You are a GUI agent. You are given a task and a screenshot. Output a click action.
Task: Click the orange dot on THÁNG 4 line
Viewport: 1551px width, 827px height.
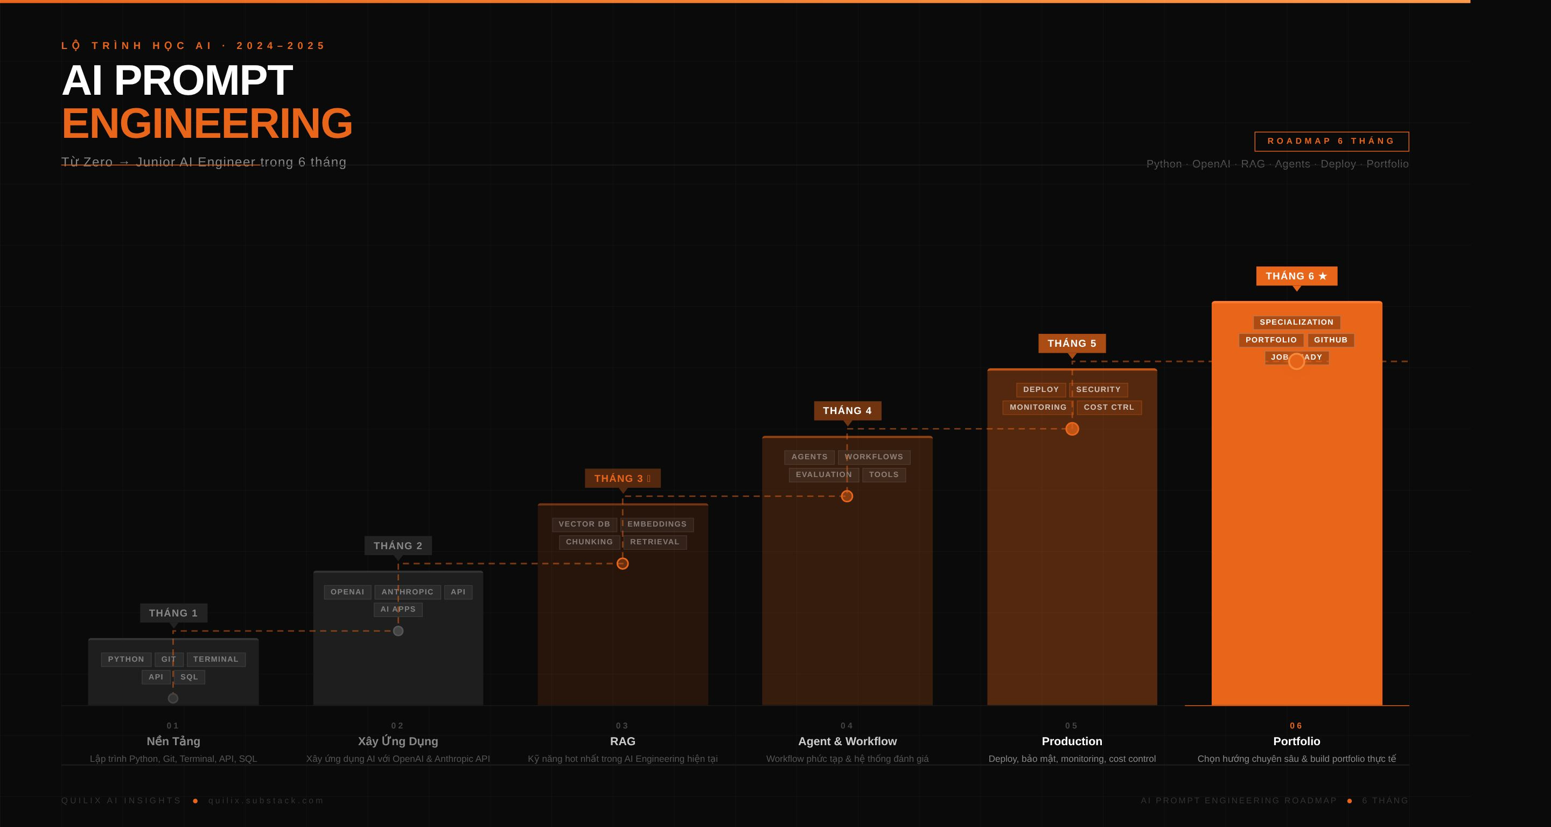[847, 496]
